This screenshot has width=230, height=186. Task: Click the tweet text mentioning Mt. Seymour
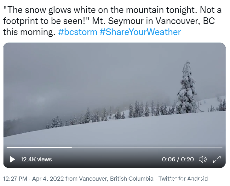click(x=112, y=21)
